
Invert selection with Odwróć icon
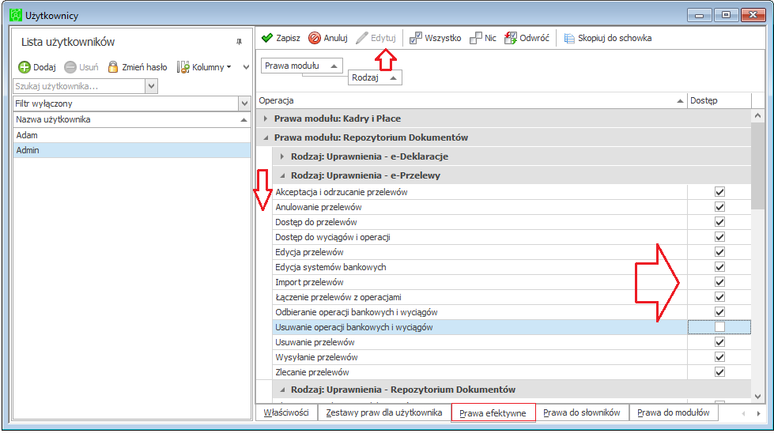[x=511, y=38]
